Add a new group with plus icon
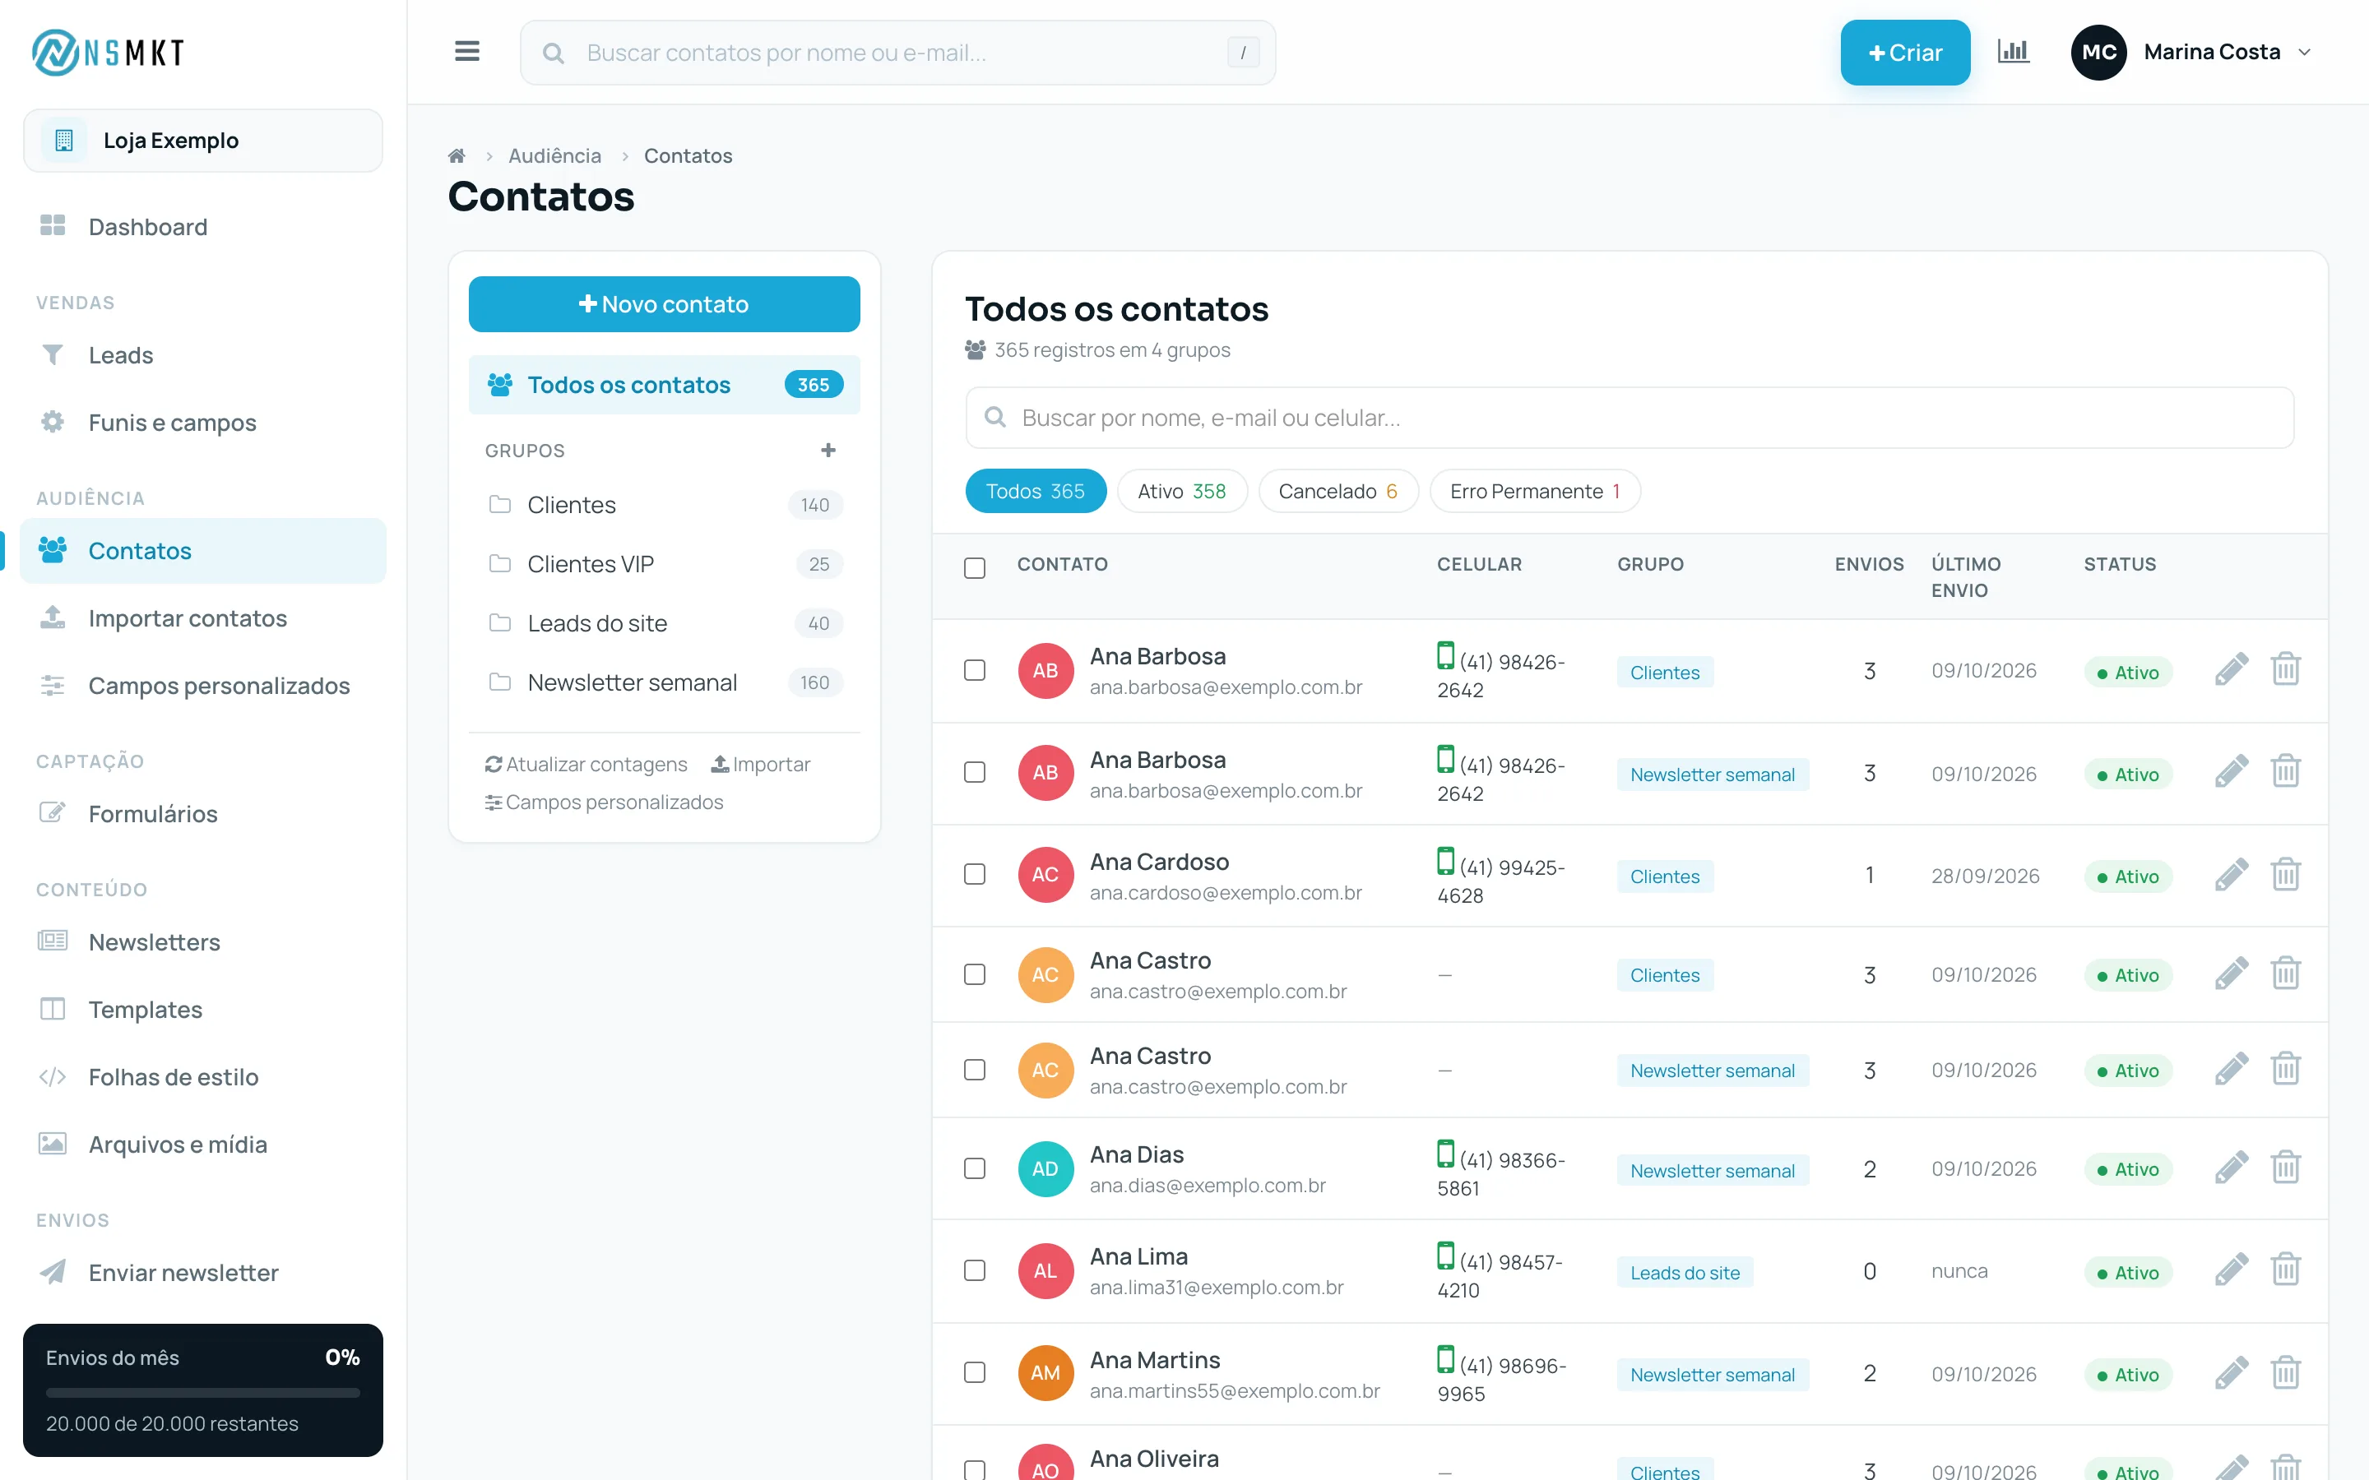 click(x=828, y=451)
